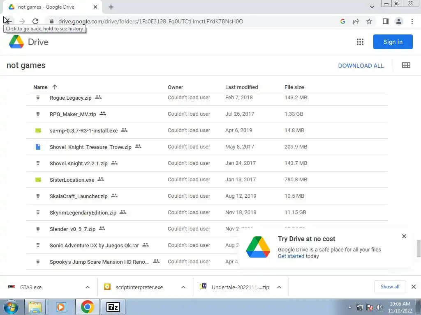The image size is (421, 315).
Task: Open Windows Explorer from taskbar
Action: tap(35, 307)
